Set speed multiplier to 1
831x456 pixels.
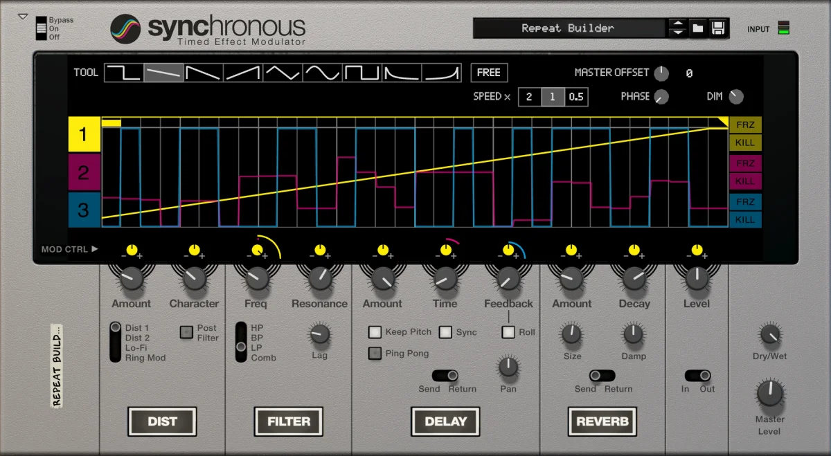pos(553,97)
